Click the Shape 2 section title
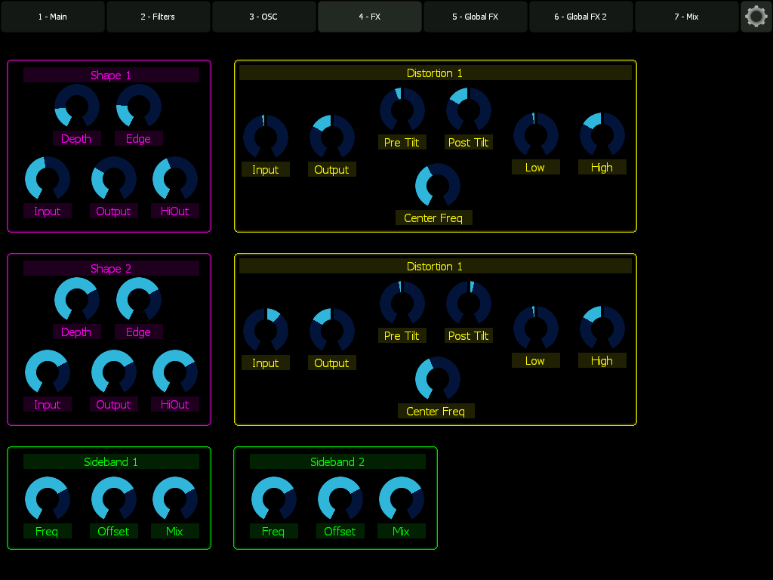Viewport: 773px width, 580px height. click(x=112, y=268)
